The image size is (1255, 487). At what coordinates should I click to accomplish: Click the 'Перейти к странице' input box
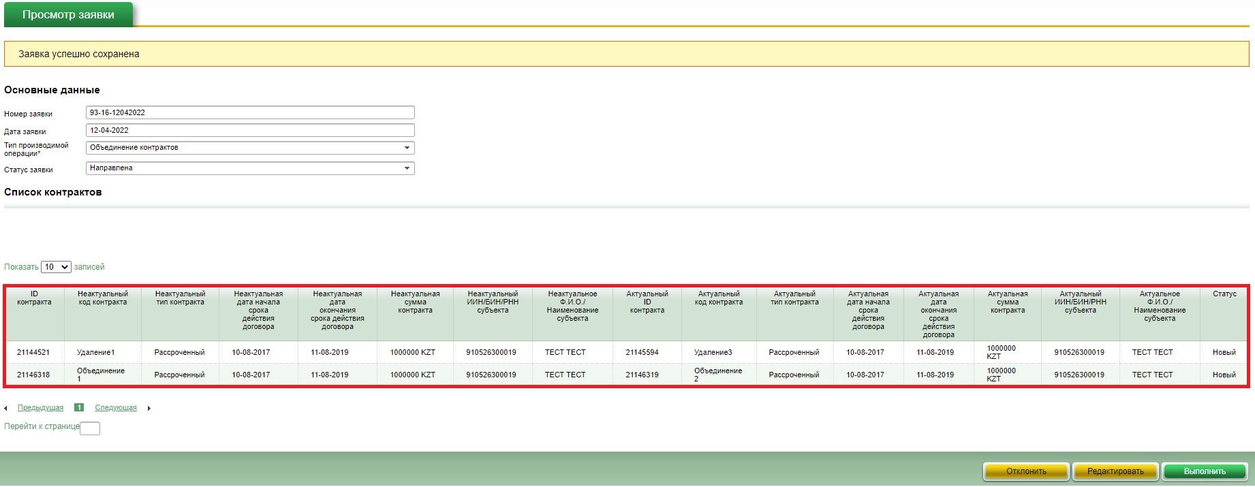[x=90, y=428]
